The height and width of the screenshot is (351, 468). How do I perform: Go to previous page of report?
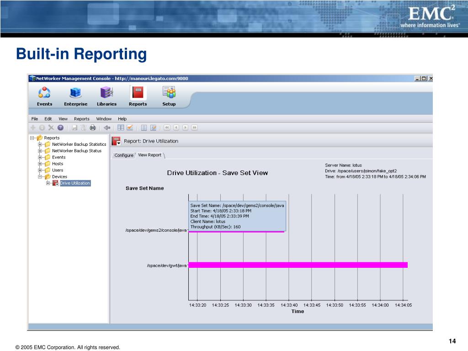click(176, 128)
